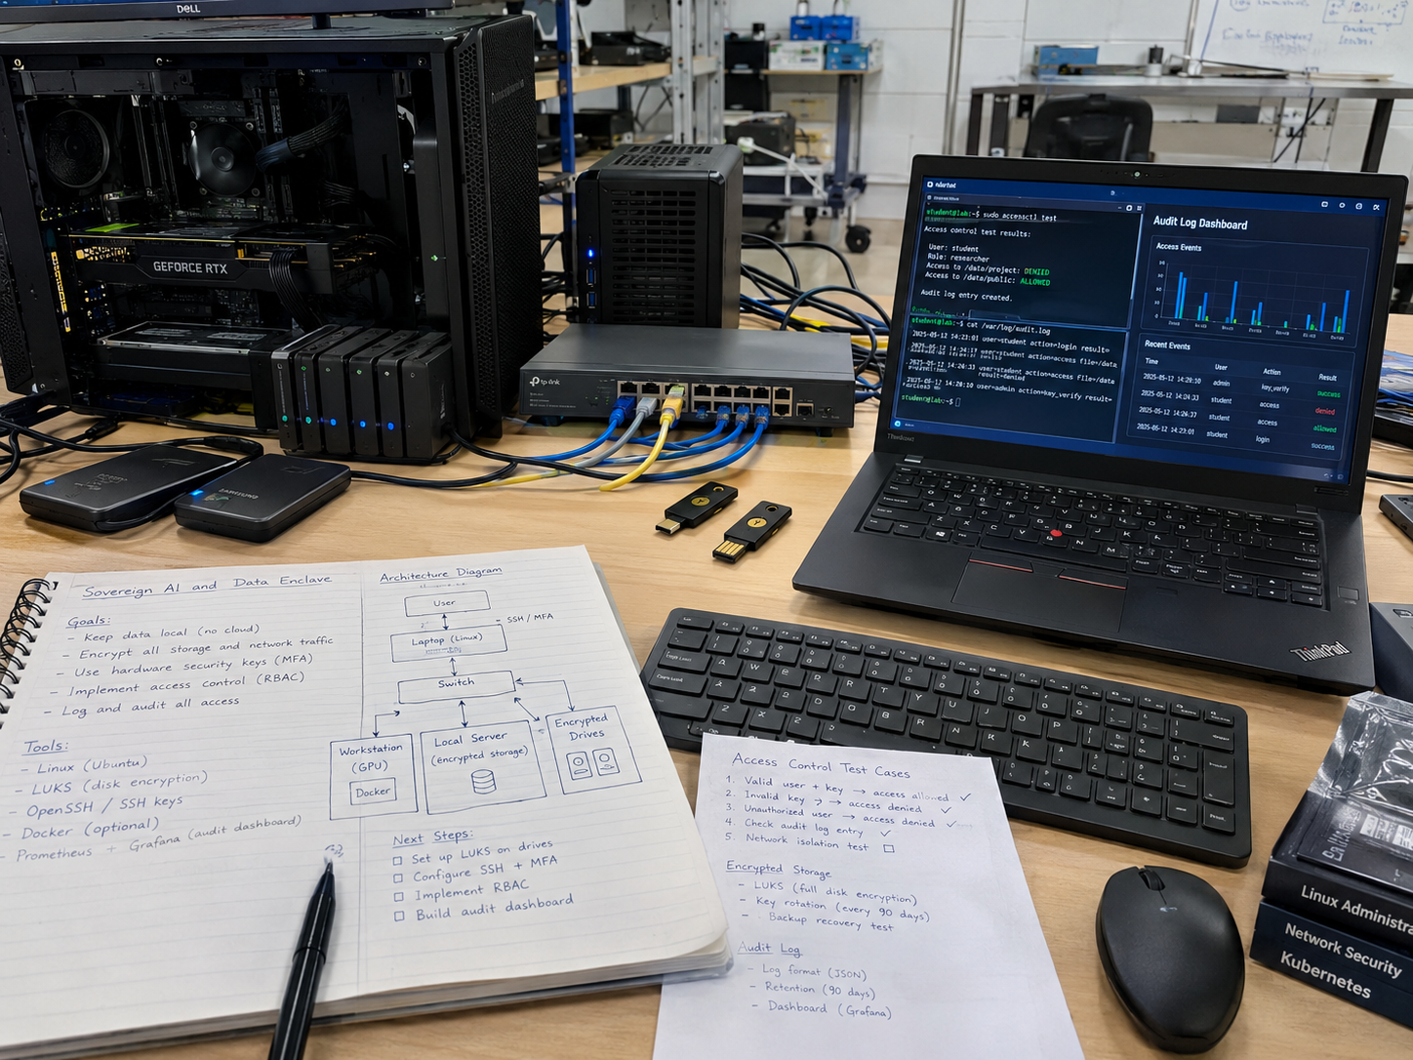This screenshot has width=1413, height=1060.
Task: Click the round icon atop the terminal pane
Action: [1129, 208]
